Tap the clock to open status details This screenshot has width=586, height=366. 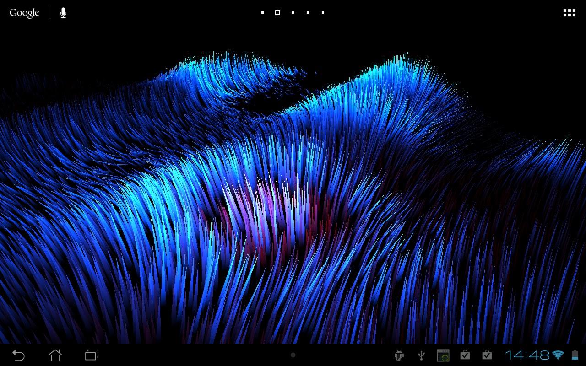[x=527, y=355]
